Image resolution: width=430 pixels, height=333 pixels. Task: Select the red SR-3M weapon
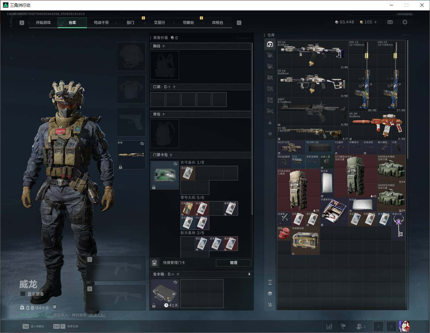[x=377, y=126]
